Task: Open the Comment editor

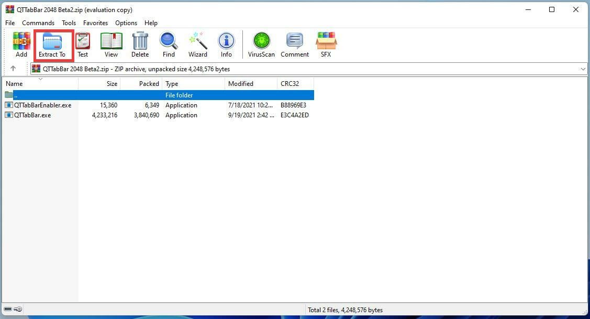Action: point(294,44)
